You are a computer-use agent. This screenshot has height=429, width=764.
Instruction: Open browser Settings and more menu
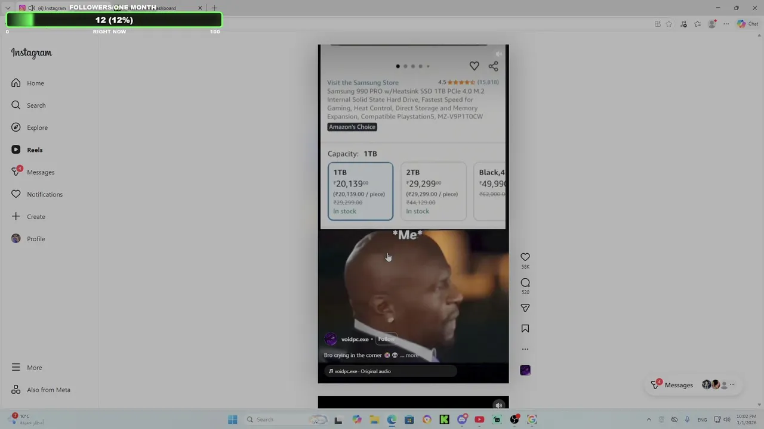(x=726, y=24)
